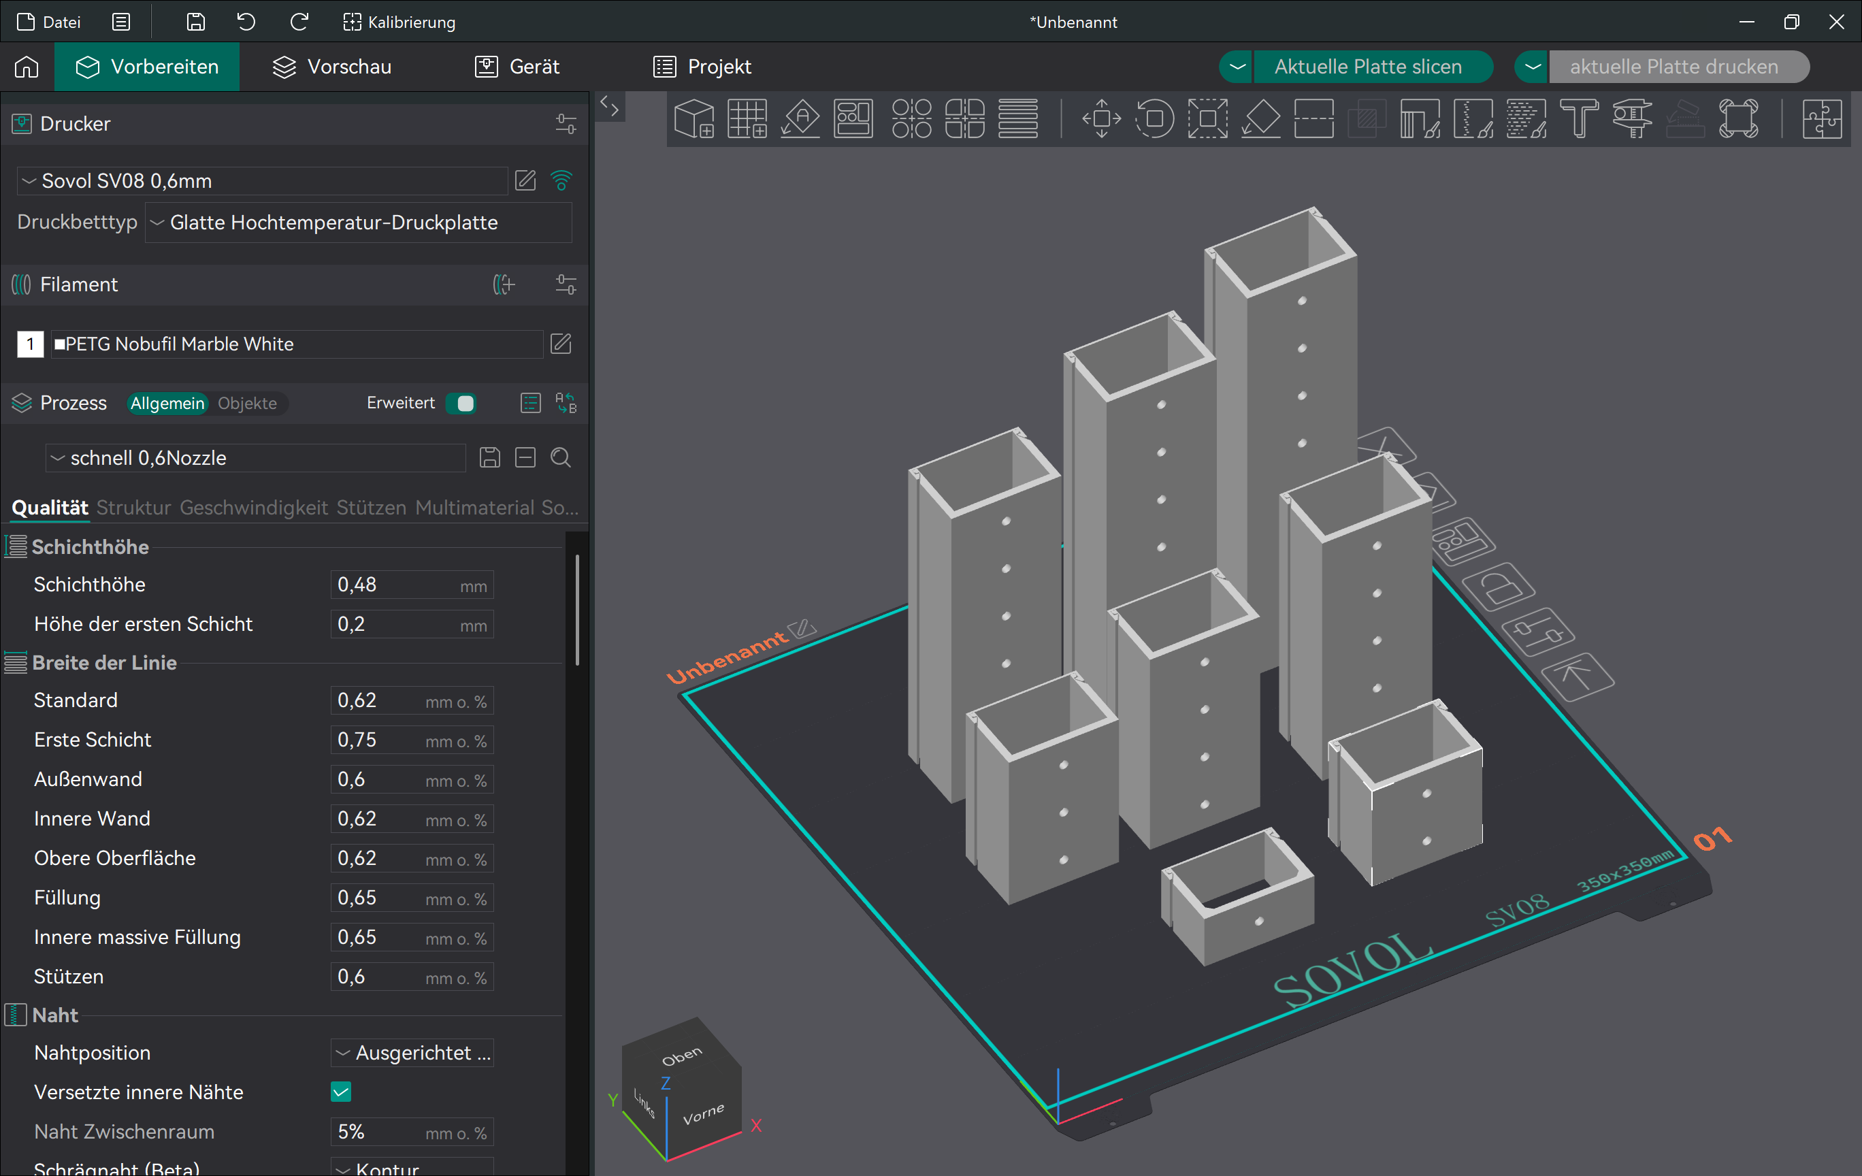1862x1176 pixels.
Task: Select the Rotate tool
Action: tap(1154, 119)
